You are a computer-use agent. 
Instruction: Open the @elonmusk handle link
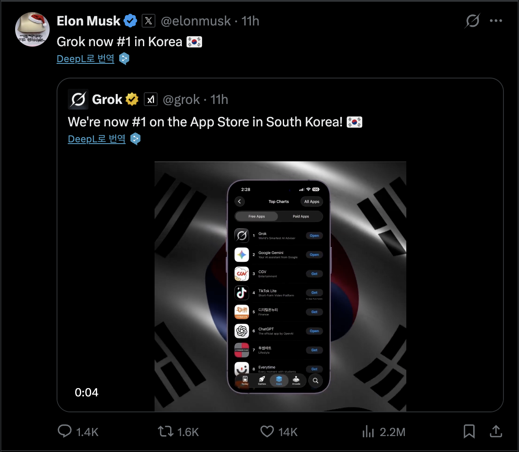pyautogui.click(x=196, y=21)
